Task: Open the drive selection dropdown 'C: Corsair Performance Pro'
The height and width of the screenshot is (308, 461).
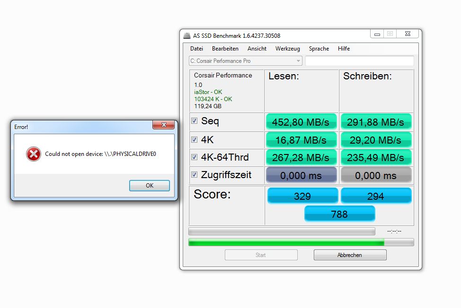Action: 245,61
